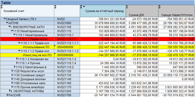Click sort arrows in Сумма на отчётный период header
Image resolution: width=195 pixels, height=97 pixels.
(x=81, y=7)
